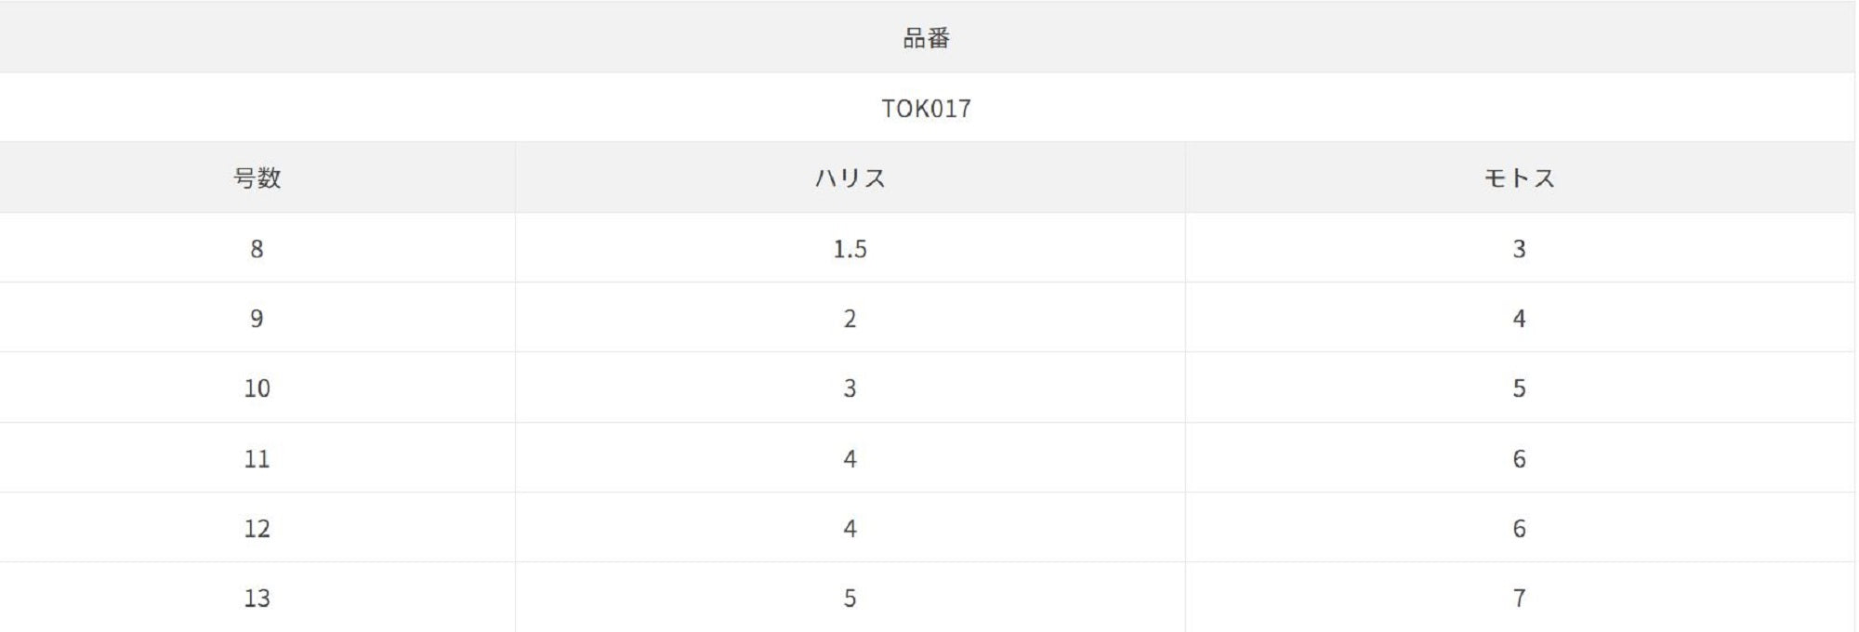Click the モトス value in row 9

(x=1519, y=319)
